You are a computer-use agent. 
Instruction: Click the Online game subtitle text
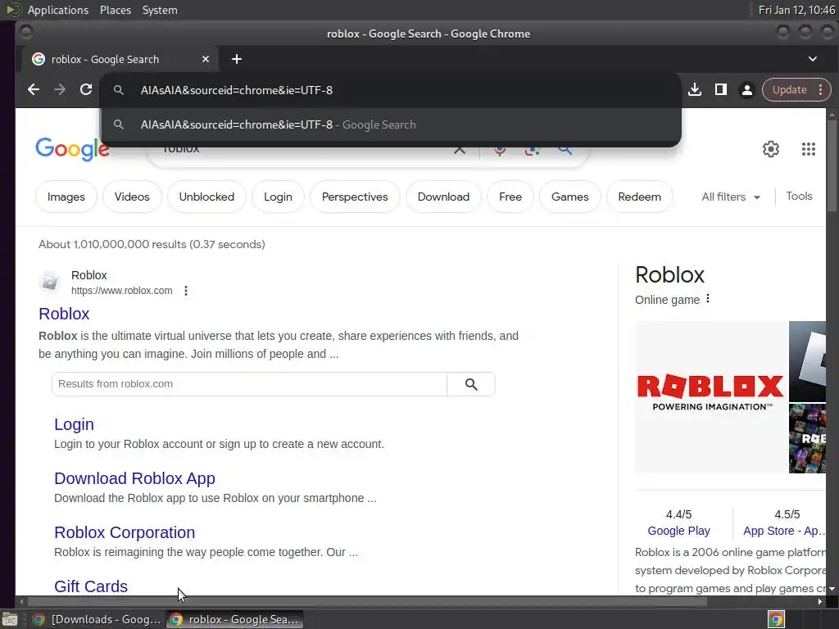(x=667, y=300)
